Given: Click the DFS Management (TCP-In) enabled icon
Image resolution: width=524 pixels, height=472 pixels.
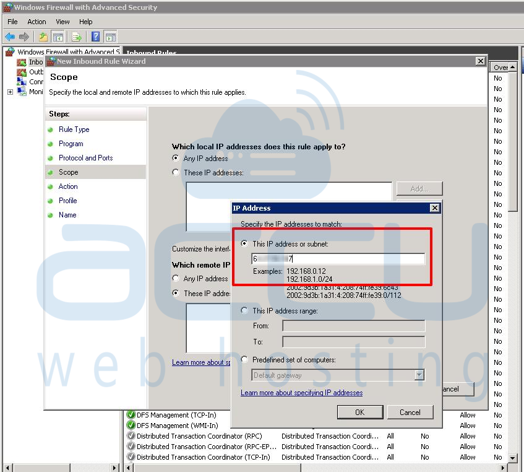Looking at the screenshot, I should coord(131,415).
